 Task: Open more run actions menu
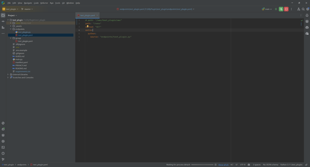point(291,9)
